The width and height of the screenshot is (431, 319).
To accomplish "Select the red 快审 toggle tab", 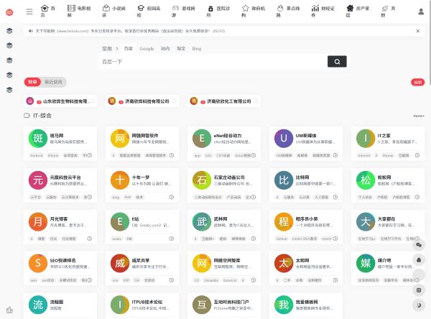I will pyautogui.click(x=32, y=82).
